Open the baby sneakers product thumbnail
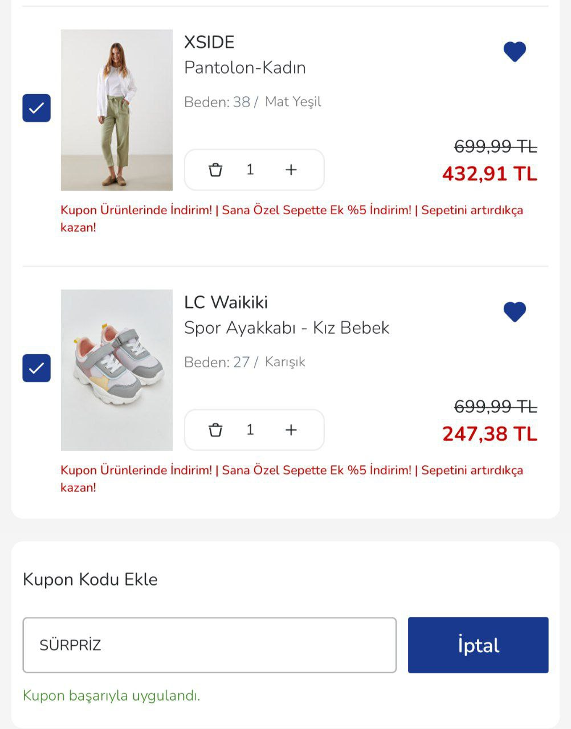This screenshot has width=571, height=729. (x=117, y=370)
